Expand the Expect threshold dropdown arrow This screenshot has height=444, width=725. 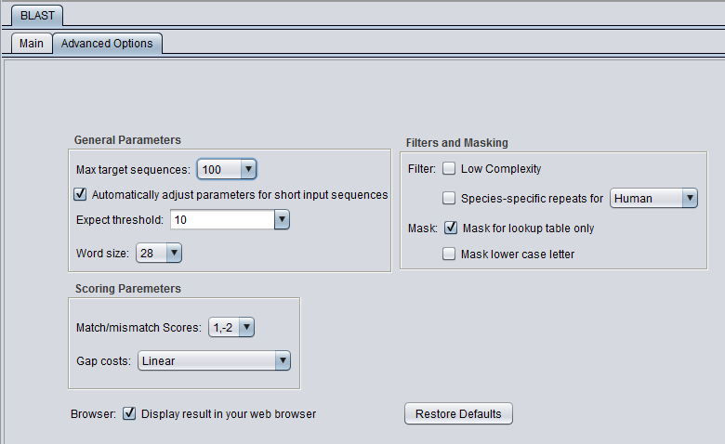tap(283, 220)
